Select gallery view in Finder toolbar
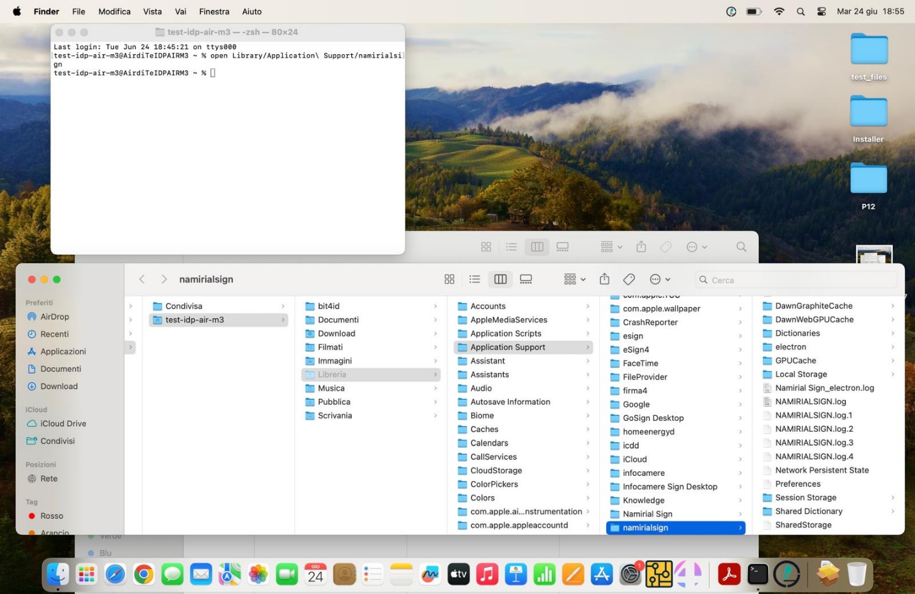This screenshot has width=915, height=594. point(526,279)
